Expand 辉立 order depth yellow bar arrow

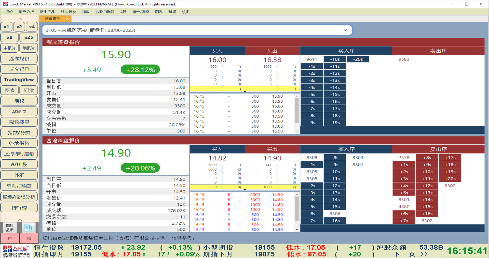point(245,92)
